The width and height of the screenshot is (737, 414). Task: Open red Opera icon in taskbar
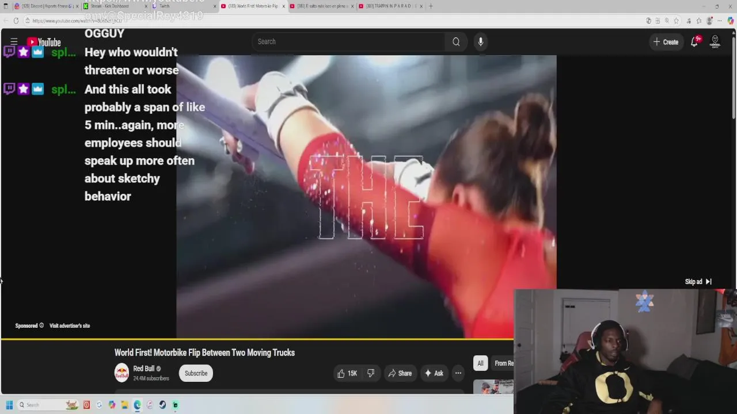(86, 405)
